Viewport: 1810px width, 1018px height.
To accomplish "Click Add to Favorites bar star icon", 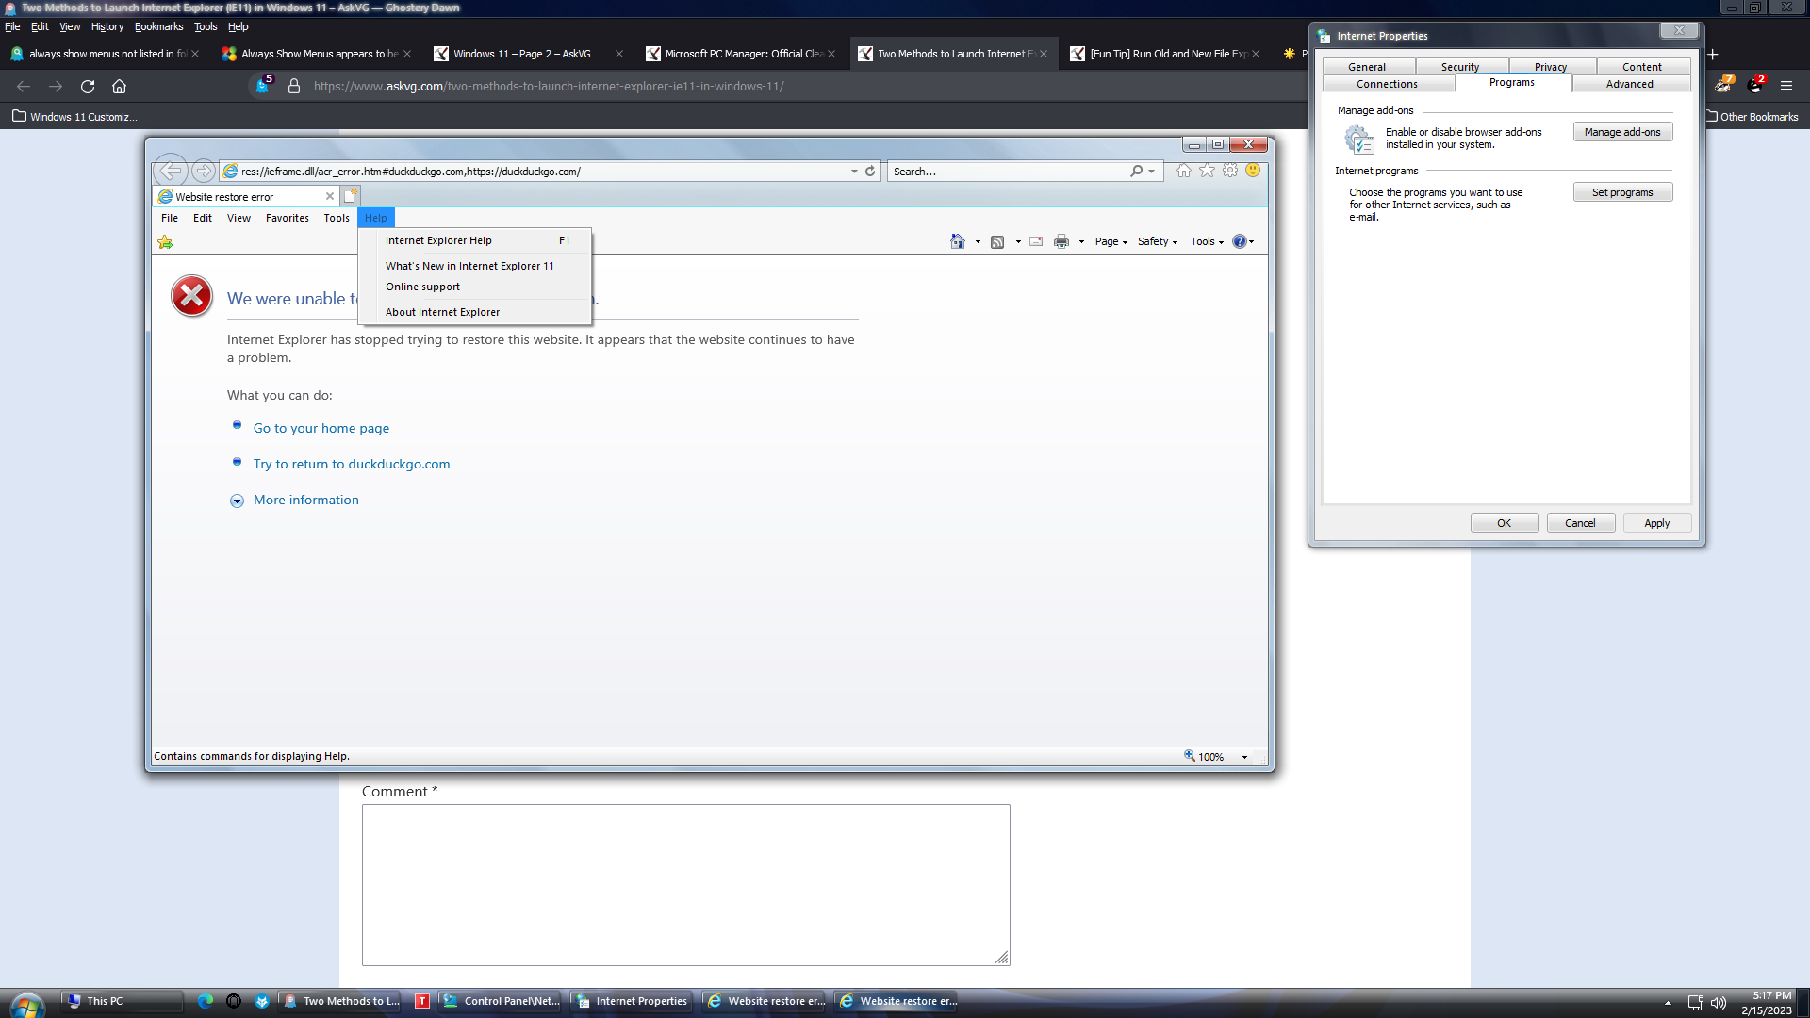I will click(165, 242).
